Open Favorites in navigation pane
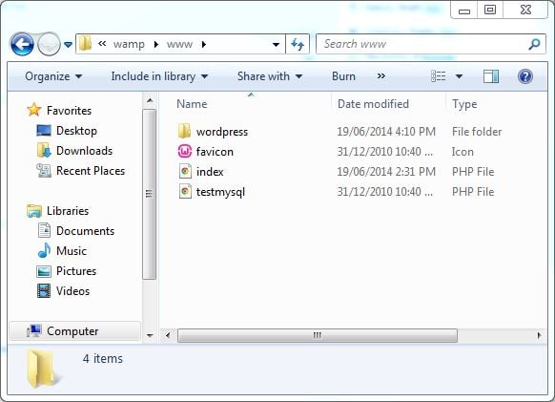Screen dimensions: 555x402 (69, 111)
